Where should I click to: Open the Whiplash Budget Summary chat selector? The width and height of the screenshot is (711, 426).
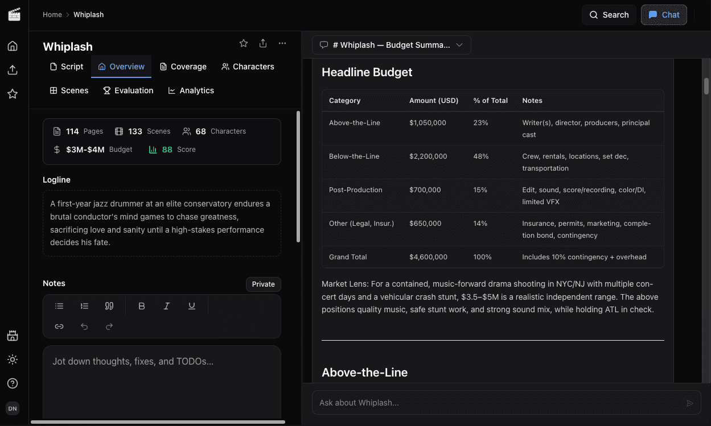[x=391, y=45]
